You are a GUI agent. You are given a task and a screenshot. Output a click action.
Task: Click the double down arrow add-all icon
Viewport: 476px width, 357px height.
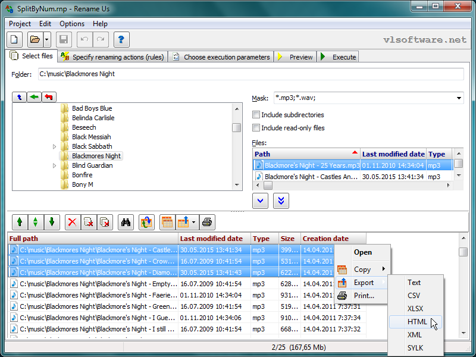click(281, 201)
